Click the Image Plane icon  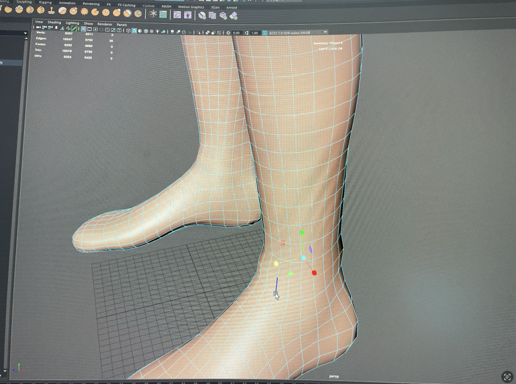(x=62, y=28)
